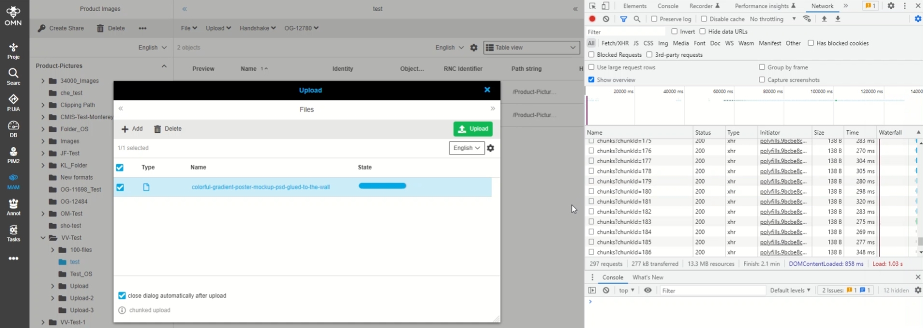Collapse the Product-Pictures panel
The image size is (923, 328).
pos(164,66)
